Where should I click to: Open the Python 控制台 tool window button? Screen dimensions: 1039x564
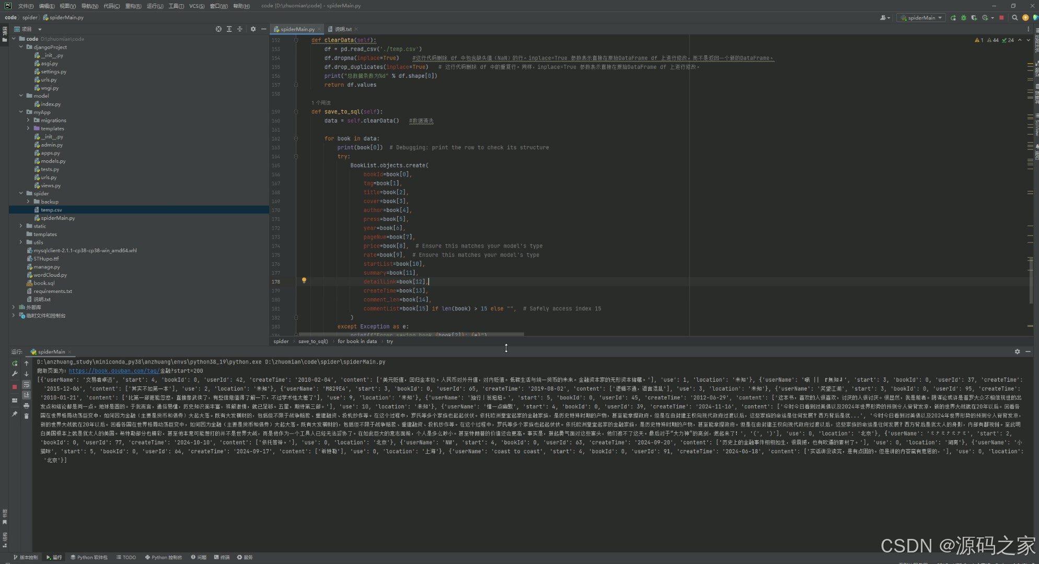(164, 557)
